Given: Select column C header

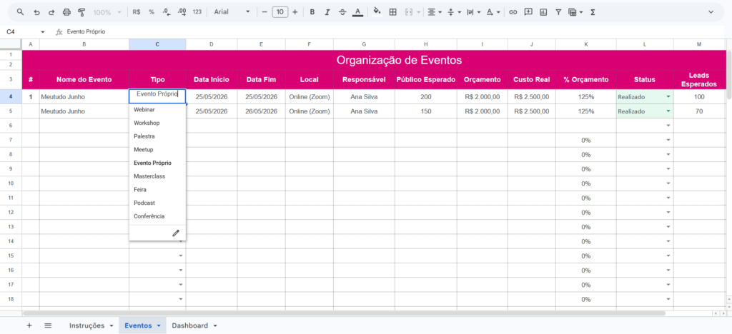Looking at the screenshot, I should pyautogui.click(x=157, y=44).
